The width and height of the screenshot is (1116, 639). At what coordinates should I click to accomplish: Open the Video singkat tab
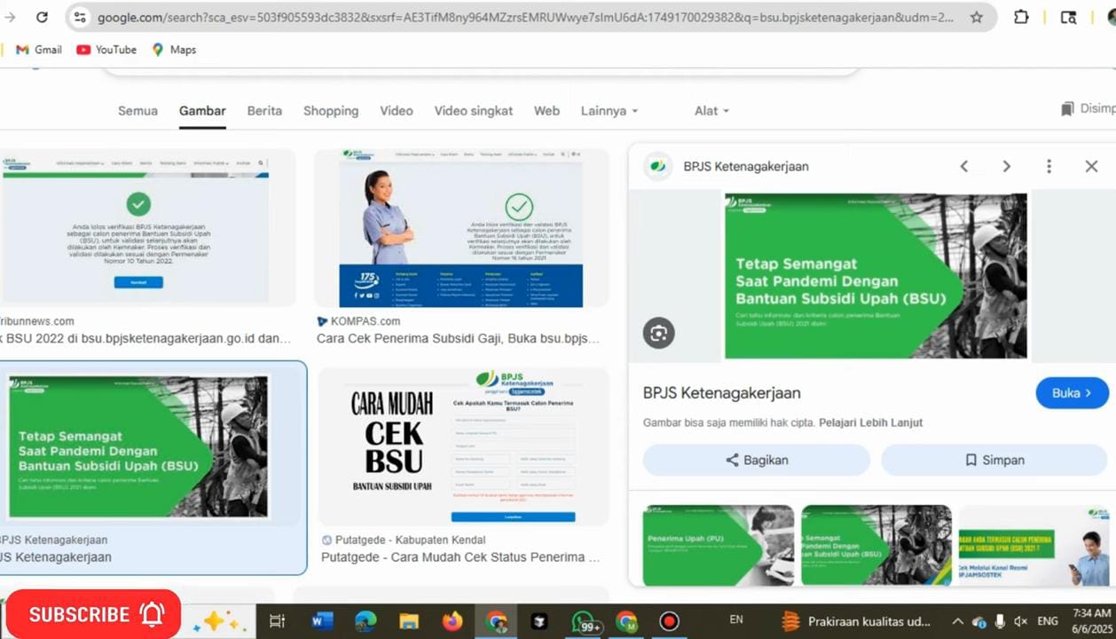(474, 111)
